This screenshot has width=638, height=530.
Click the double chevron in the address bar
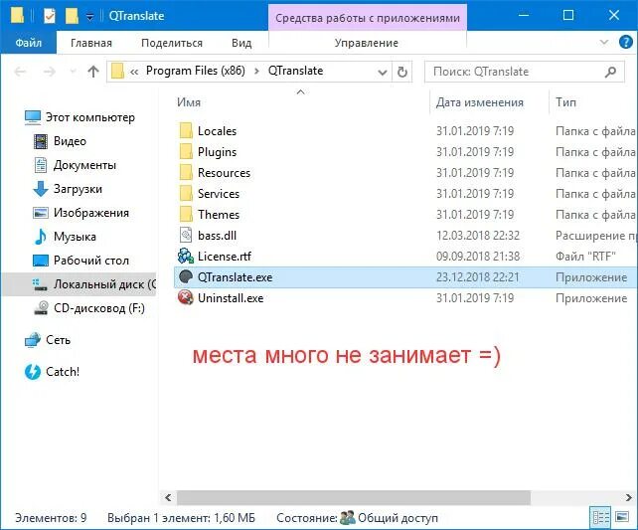(x=134, y=72)
